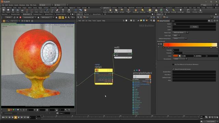219x123 pixels.
Task: Open the Render menu
Action: (x=11, y=5)
